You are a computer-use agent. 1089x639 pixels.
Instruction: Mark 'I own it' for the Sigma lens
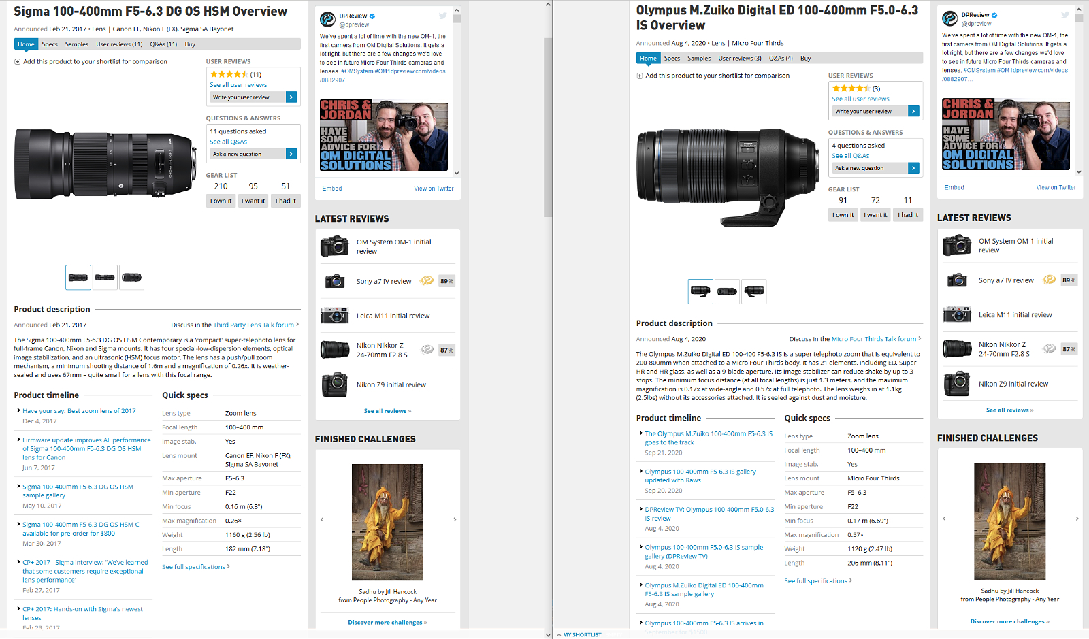[x=221, y=201]
